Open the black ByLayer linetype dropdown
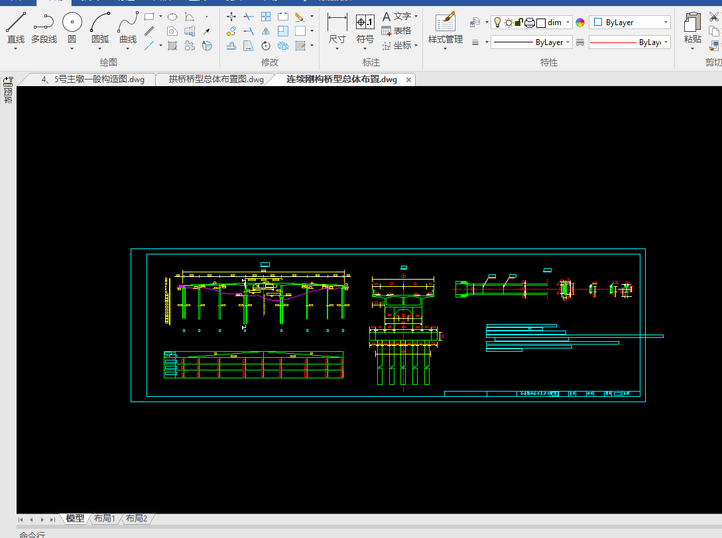722x538 pixels. click(532, 42)
